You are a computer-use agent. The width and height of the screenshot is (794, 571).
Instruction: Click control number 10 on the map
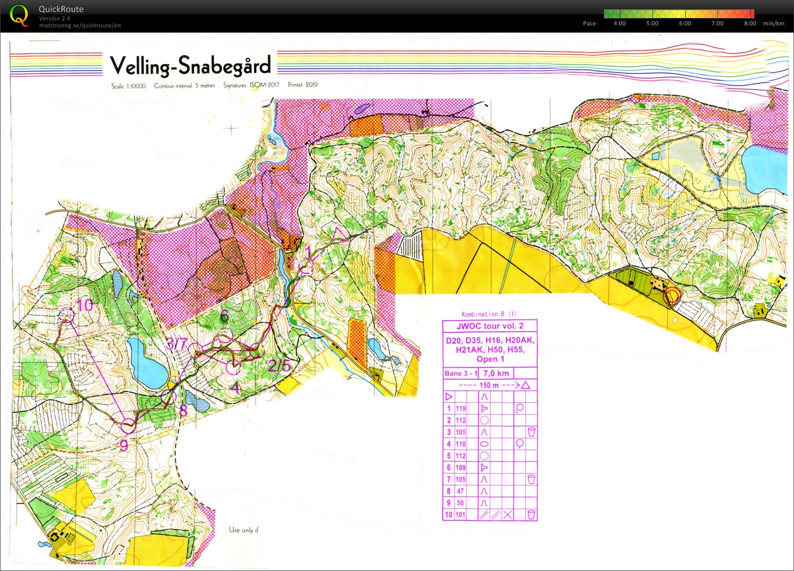[85, 305]
